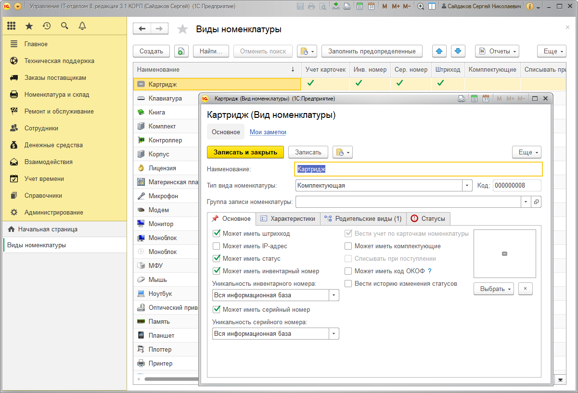Click Записать button

pos(308,152)
